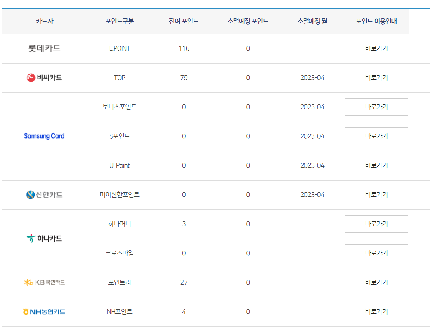Click the 116 remaining points value
The width and height of the screenshot is (432, 328).
[x=184, y=48]
